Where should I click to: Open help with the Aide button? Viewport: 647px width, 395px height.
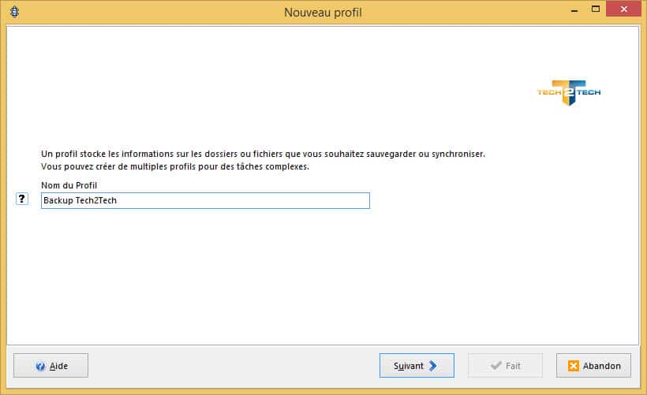(51, 366)
